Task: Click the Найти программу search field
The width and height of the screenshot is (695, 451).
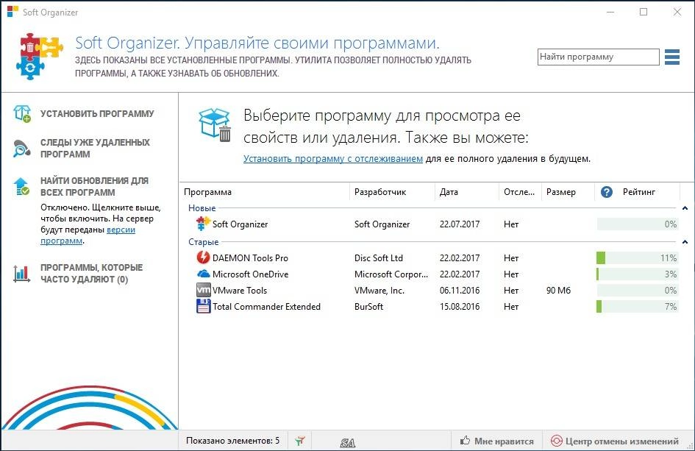Action: (x=599, y=57)
